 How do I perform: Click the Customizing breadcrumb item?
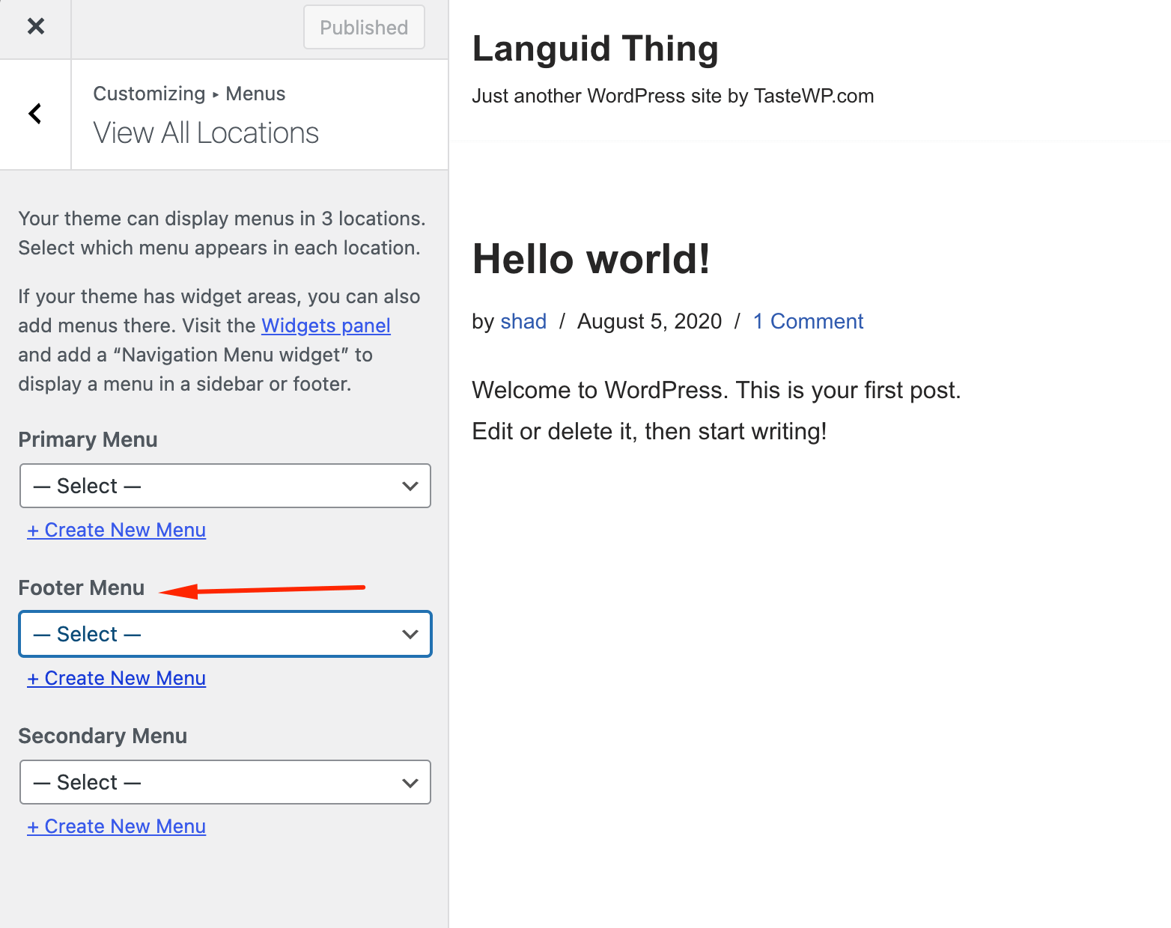(149, 94)
